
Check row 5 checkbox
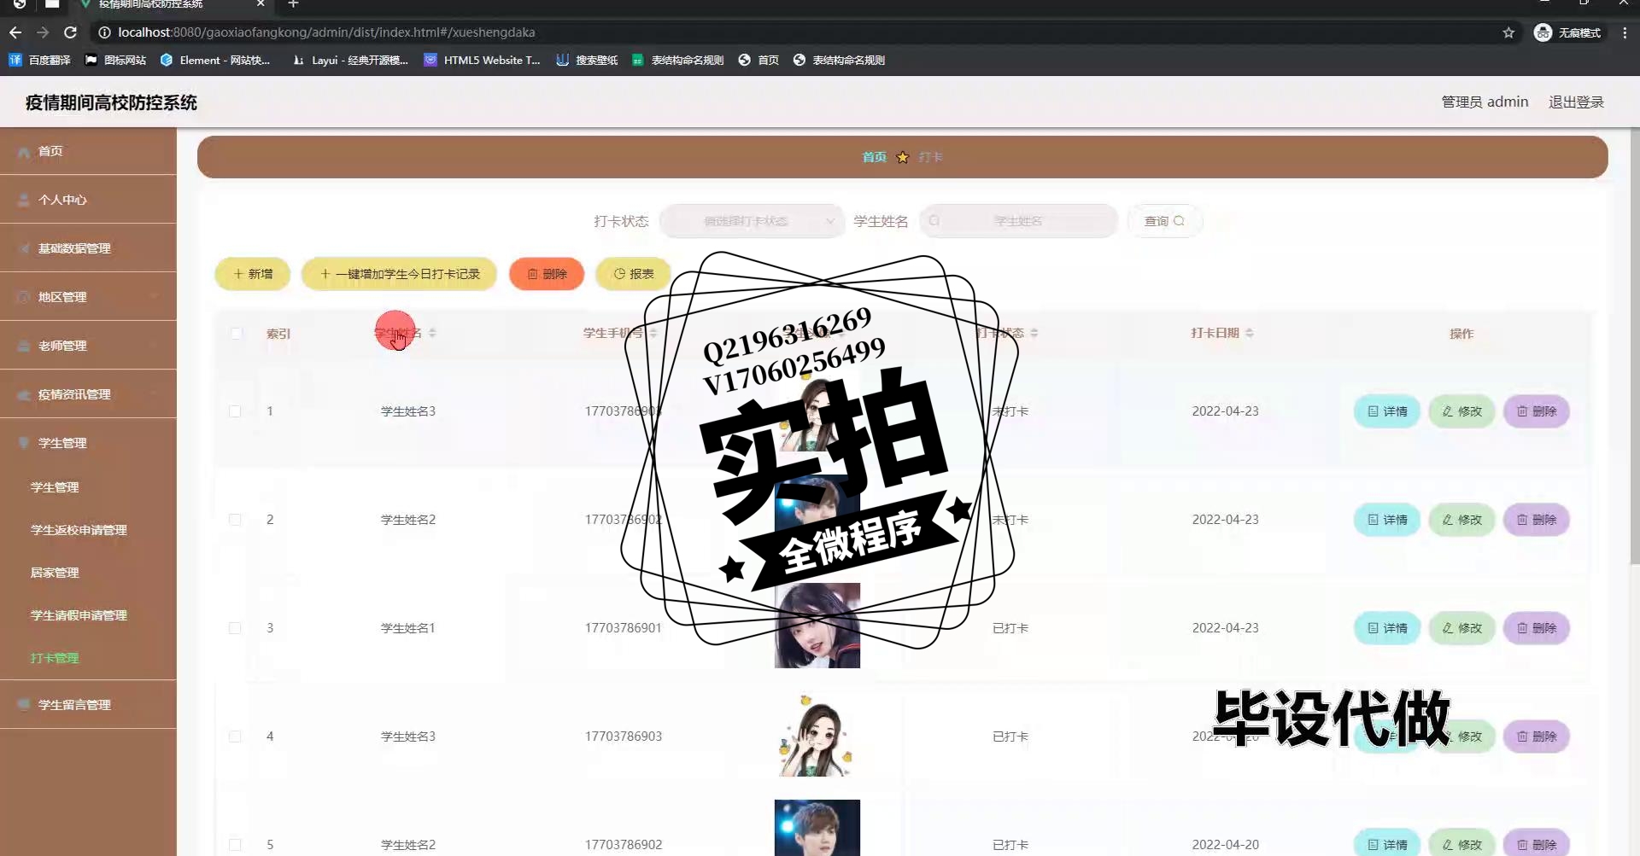point(235,845)
